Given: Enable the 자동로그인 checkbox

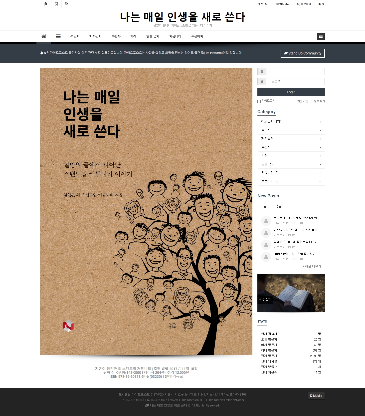Looking at the screenshot, I should [259, 101].
